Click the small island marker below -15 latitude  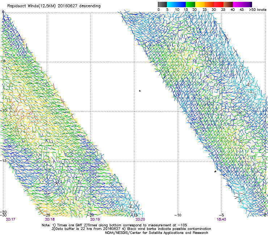click(215, 171)
